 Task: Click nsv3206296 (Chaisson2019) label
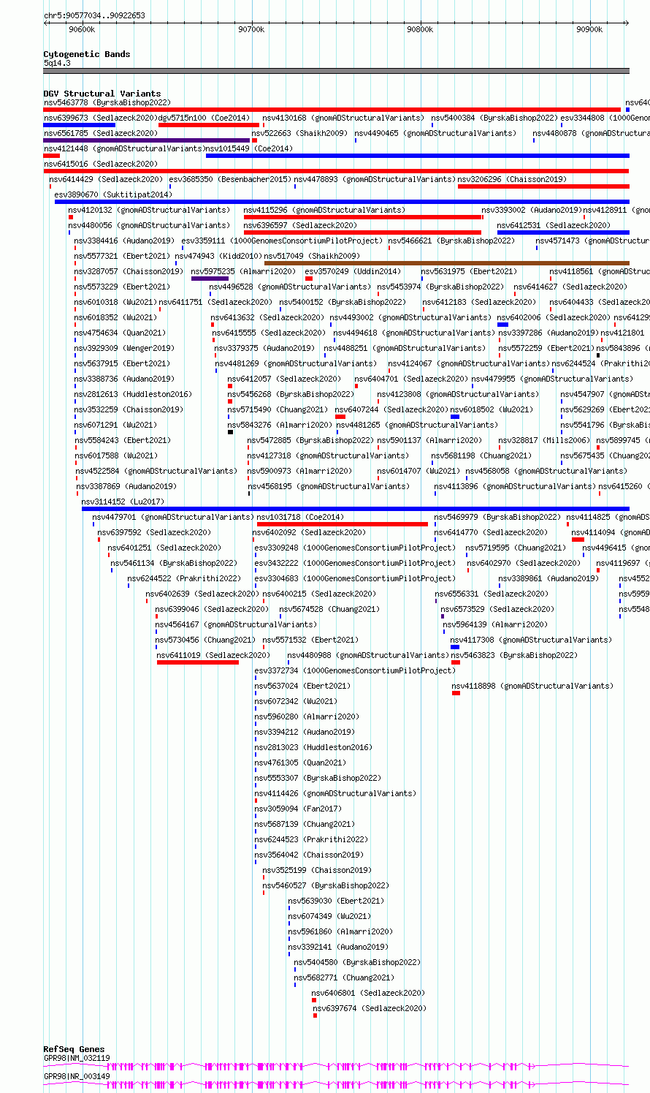coord(512,180)
